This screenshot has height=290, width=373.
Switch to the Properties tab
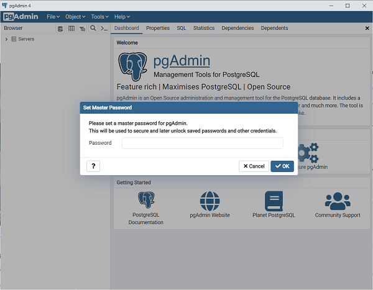click(x=158, y=28)
